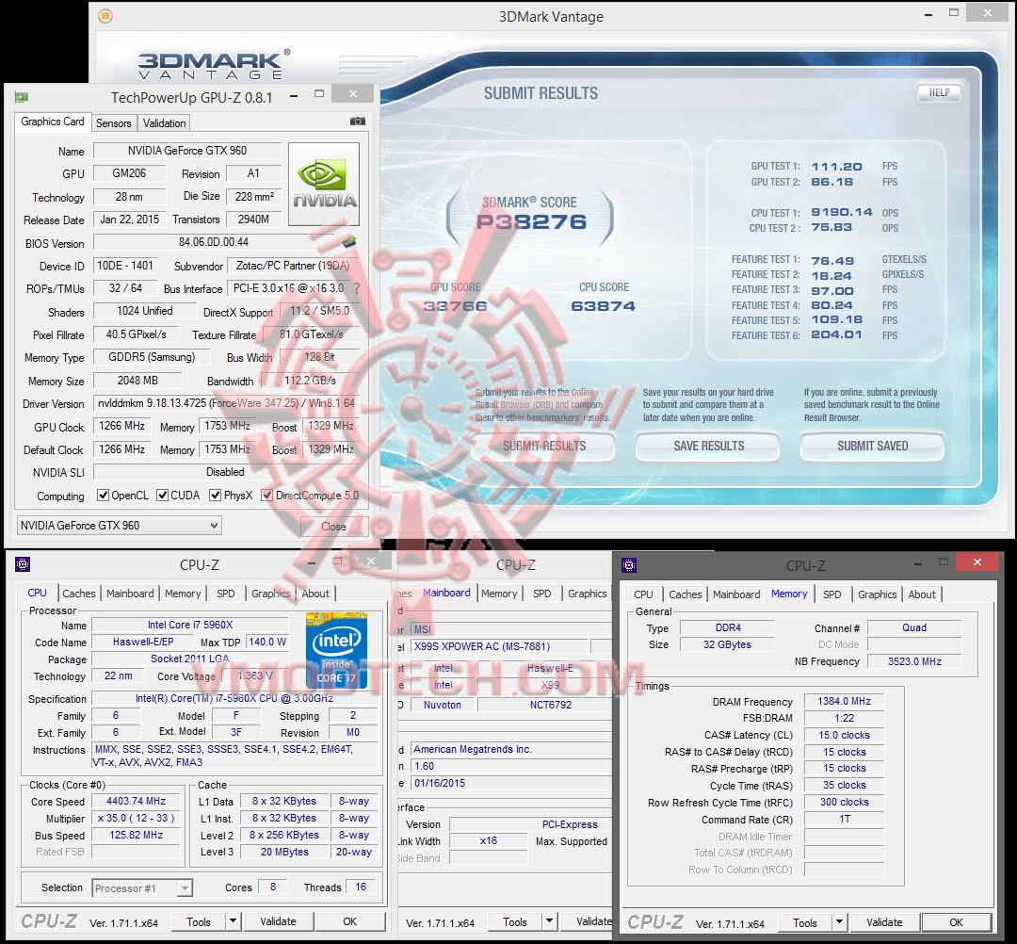Click the memory Type value DDR4
This screenshot has width=1017, height=944.
728,628
